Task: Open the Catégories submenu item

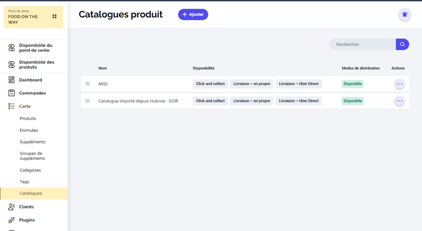Action: click(x=30, y=170)
